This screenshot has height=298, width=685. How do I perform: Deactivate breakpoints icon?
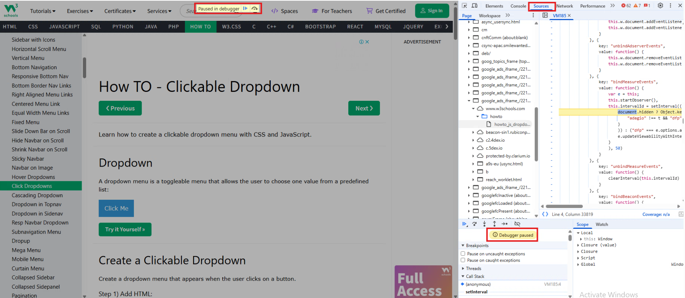(517, 224)
